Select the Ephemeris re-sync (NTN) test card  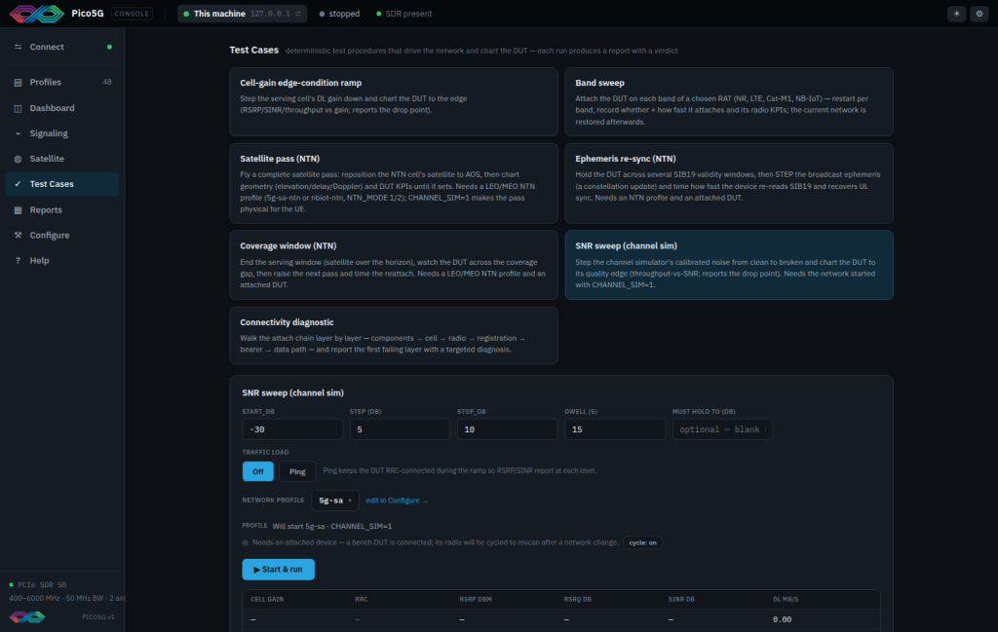tap(729, 183)
